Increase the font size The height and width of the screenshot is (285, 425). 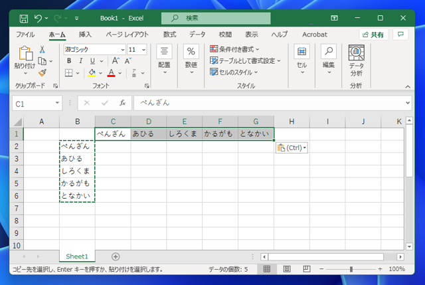116,60
